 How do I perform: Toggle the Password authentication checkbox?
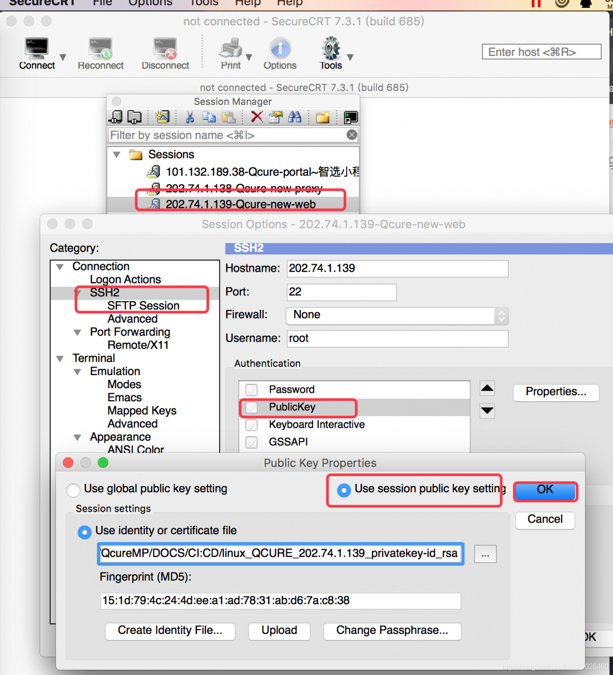pos(251,390)
